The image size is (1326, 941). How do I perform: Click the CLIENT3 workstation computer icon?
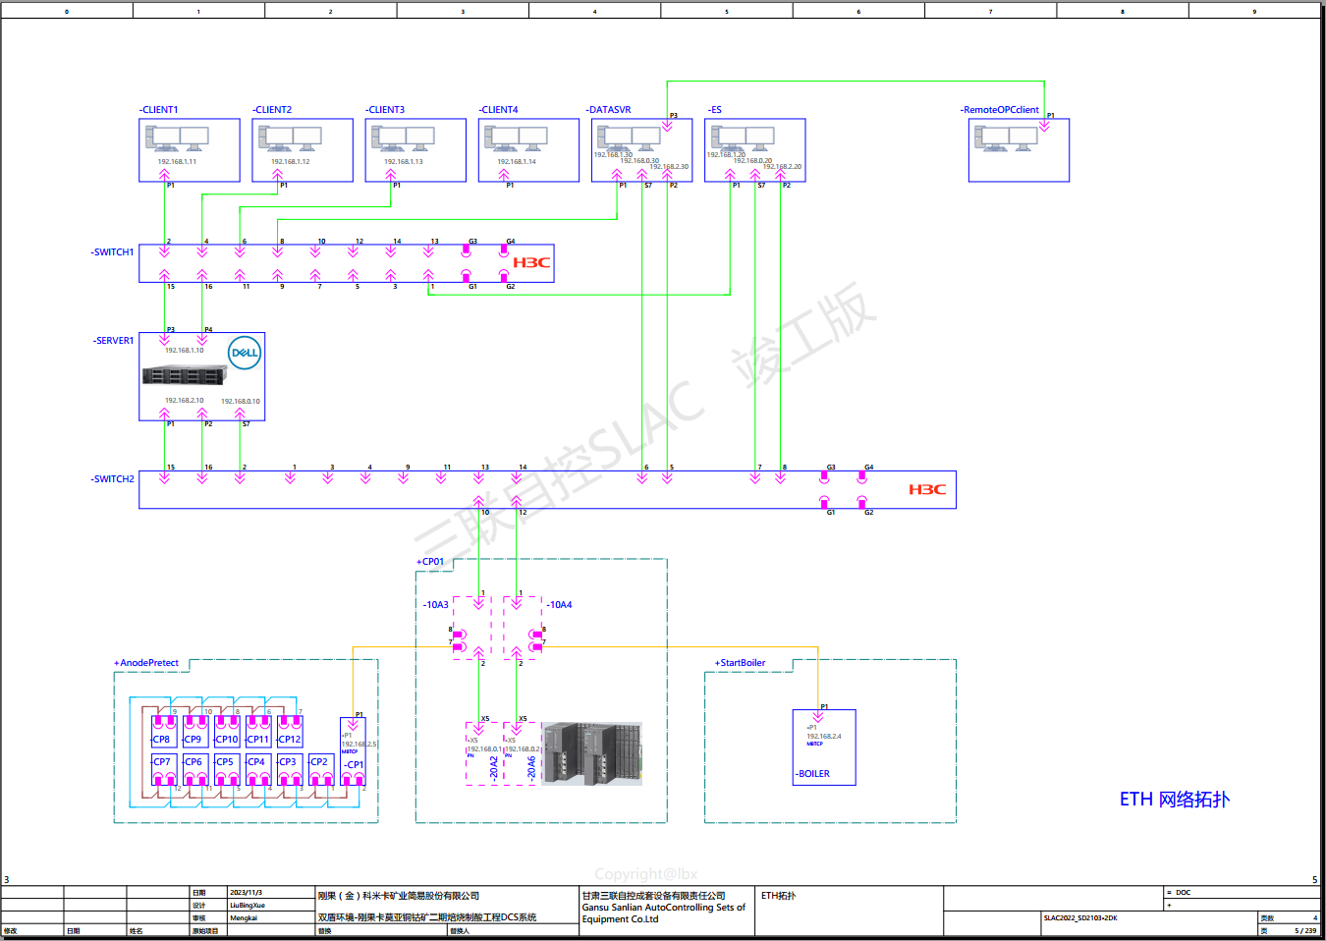pyautogui.click(x=403, y=138)
